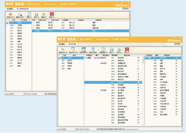Click the menu search field in the front window
Viewport: 186px width, 133px height.
point(162,44)
